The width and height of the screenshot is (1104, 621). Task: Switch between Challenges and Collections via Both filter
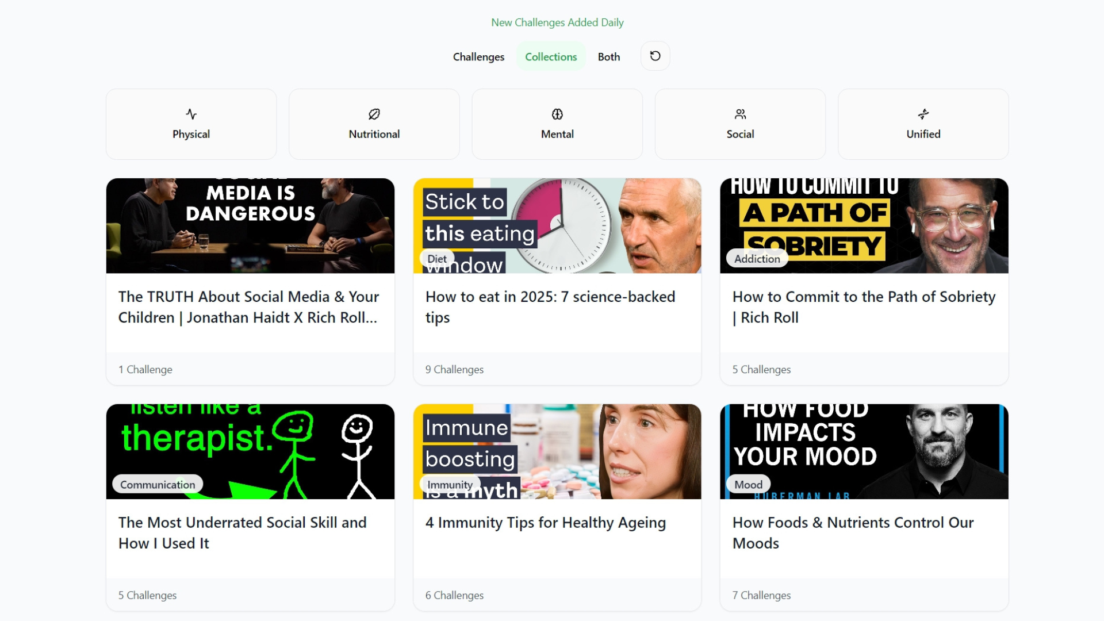(x=608, y=56)
